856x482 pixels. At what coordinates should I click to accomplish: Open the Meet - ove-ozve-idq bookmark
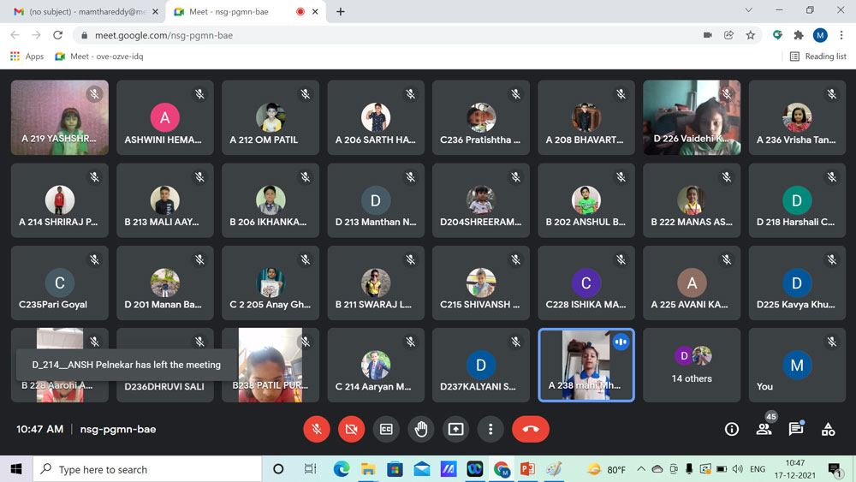tap(98, 57)
